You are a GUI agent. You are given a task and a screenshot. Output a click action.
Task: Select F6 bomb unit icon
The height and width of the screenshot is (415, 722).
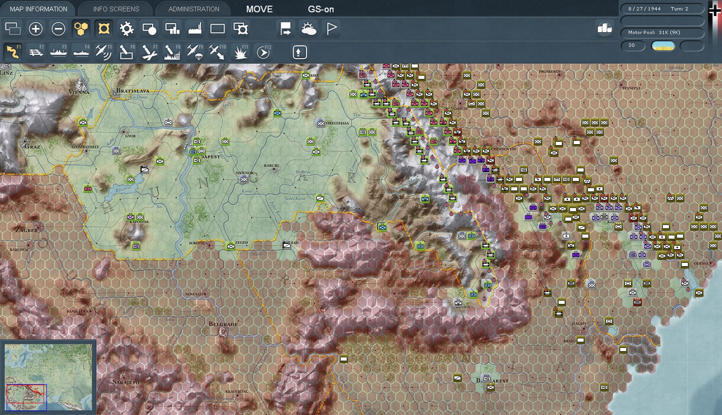pos(126,52)
